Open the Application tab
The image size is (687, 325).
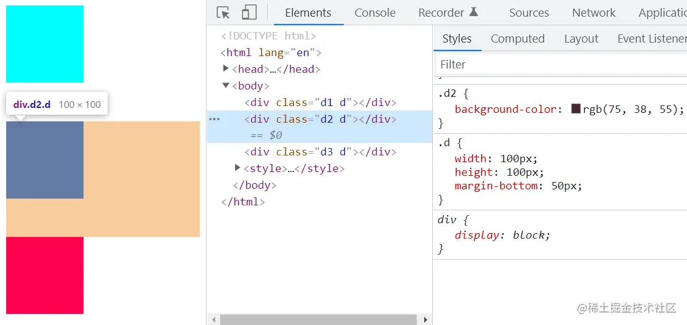tap(662, 13)
